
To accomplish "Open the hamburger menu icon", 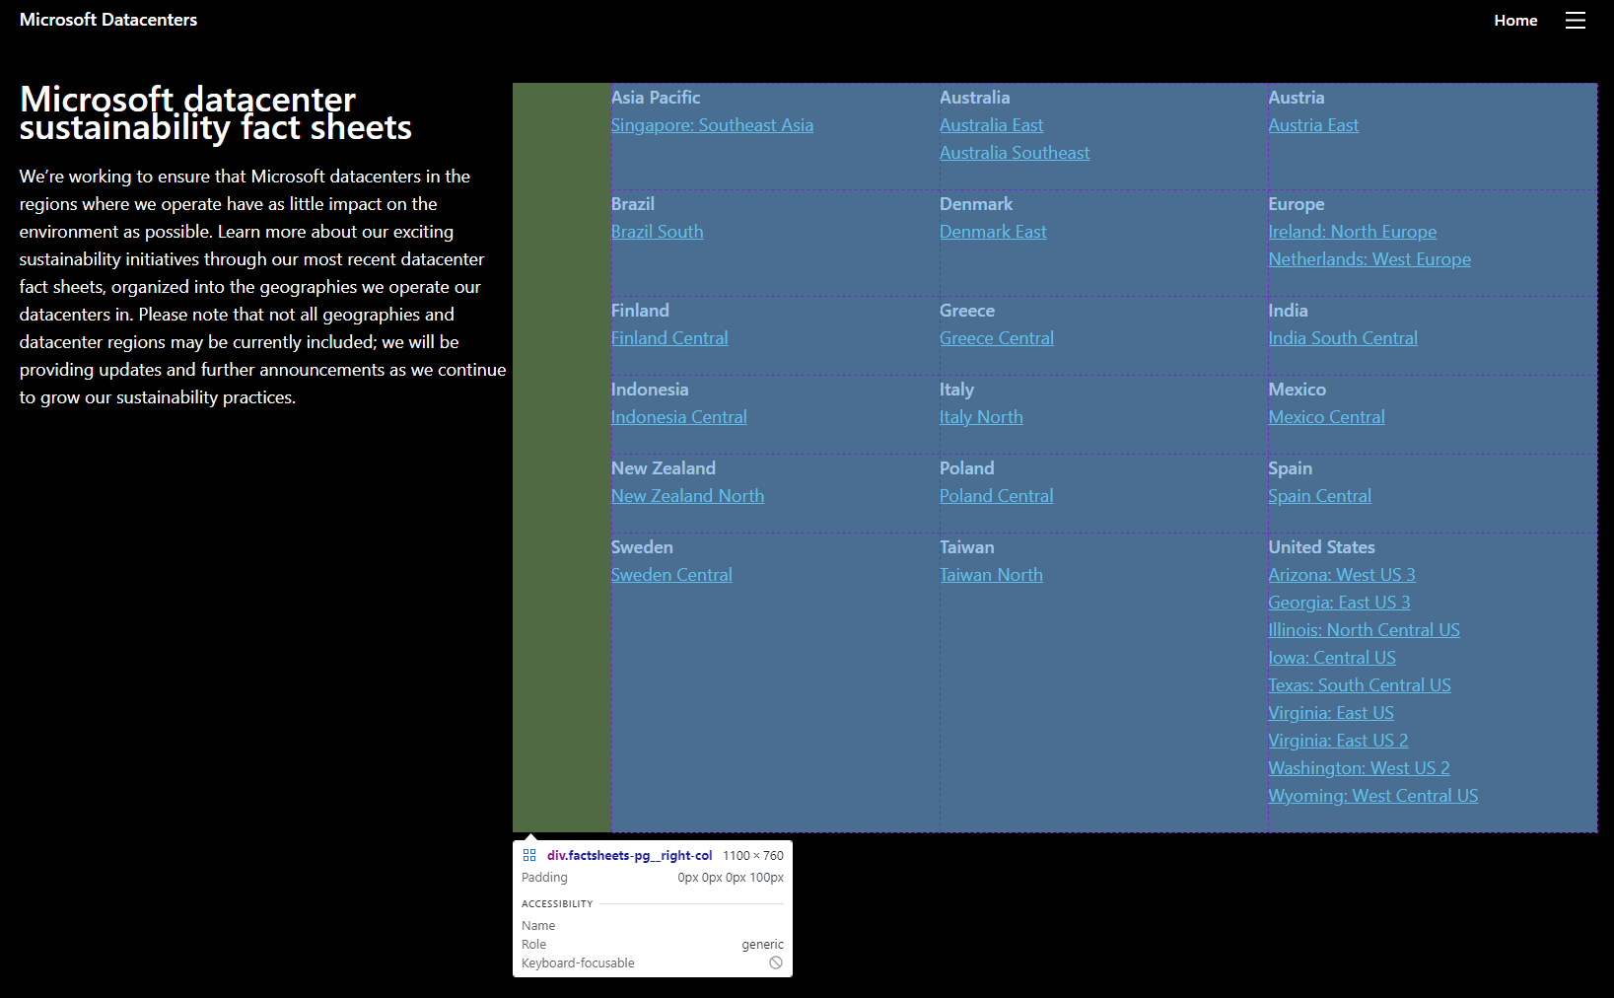I will [x=1576, y=20].
